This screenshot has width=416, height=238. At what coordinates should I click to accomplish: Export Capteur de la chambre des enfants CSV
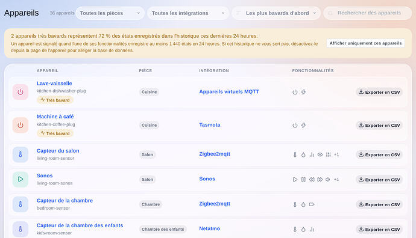pos(379,229)
